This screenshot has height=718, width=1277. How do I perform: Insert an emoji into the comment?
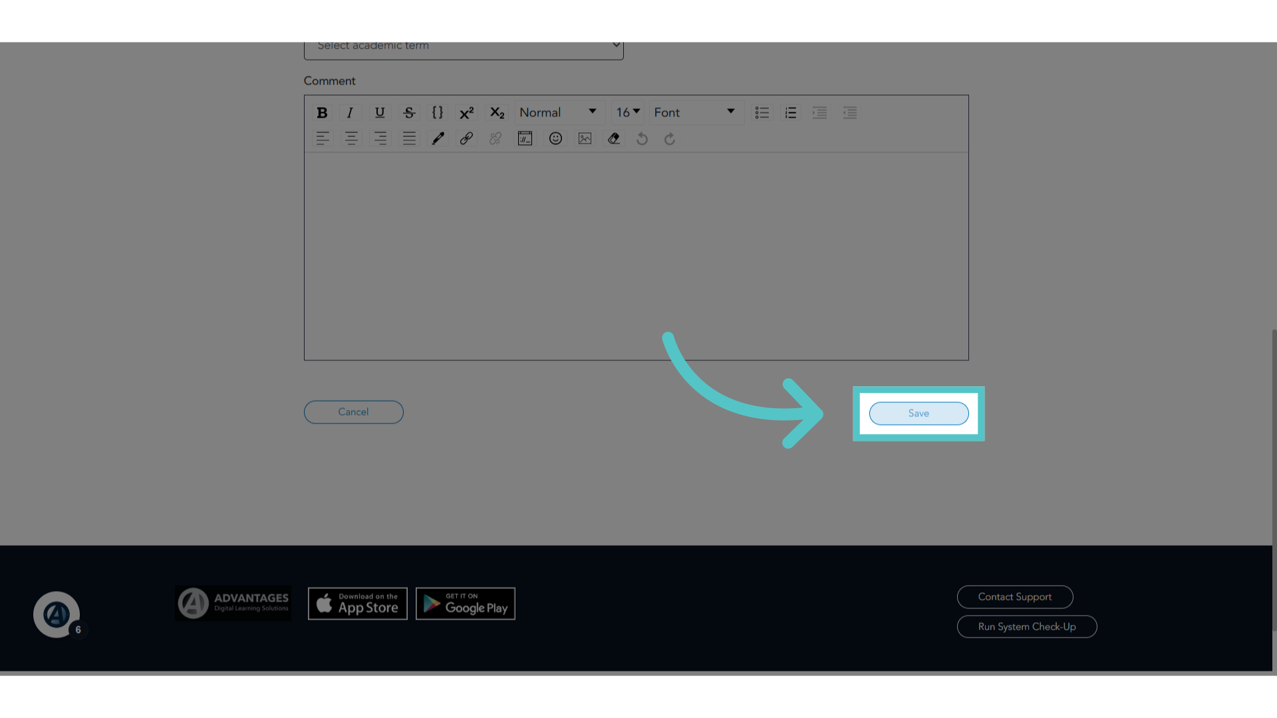click(555, 138)
